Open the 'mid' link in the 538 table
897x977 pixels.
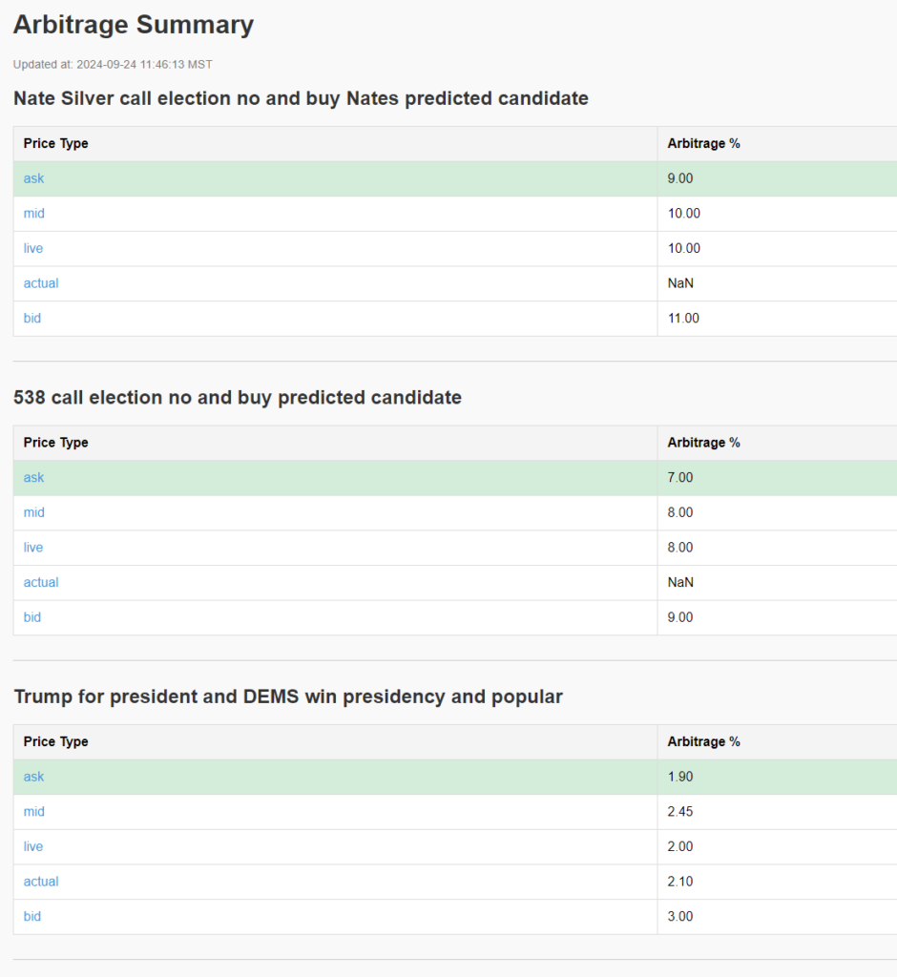[34, 512]
